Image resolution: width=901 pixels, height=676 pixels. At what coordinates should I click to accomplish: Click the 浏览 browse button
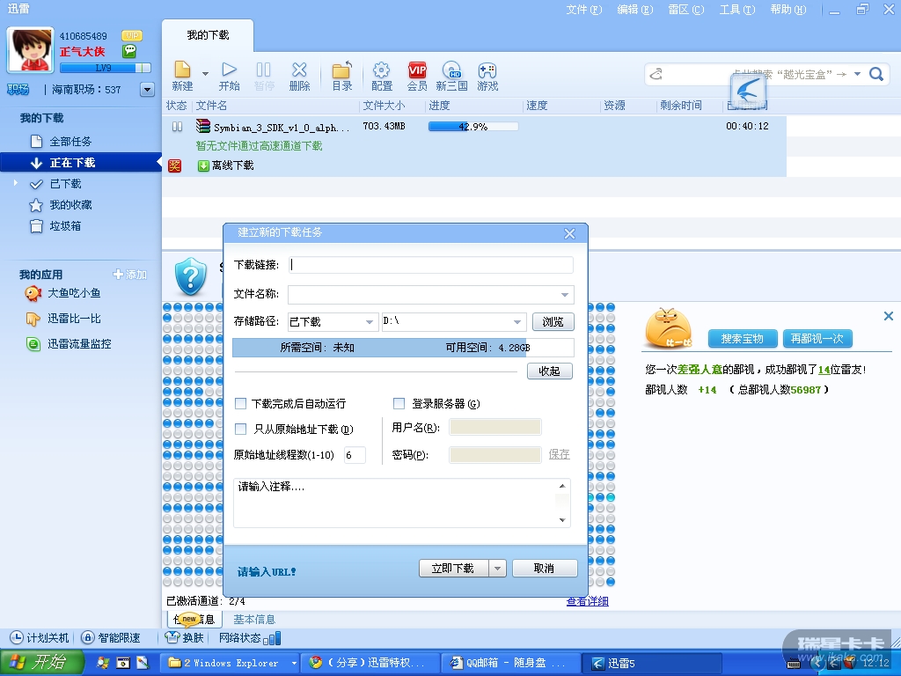click(x=553, y=322)
